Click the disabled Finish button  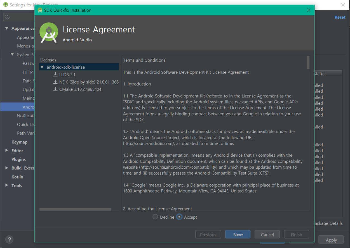(x=297, y=235)
